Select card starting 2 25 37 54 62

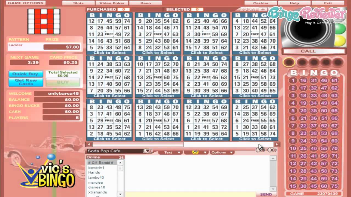pyautogui.click(x=255, y=120)
